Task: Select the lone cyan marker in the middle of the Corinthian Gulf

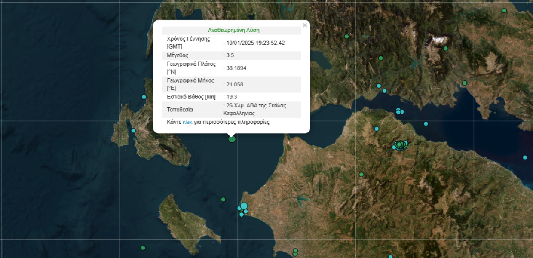Action: pos(426,124)
